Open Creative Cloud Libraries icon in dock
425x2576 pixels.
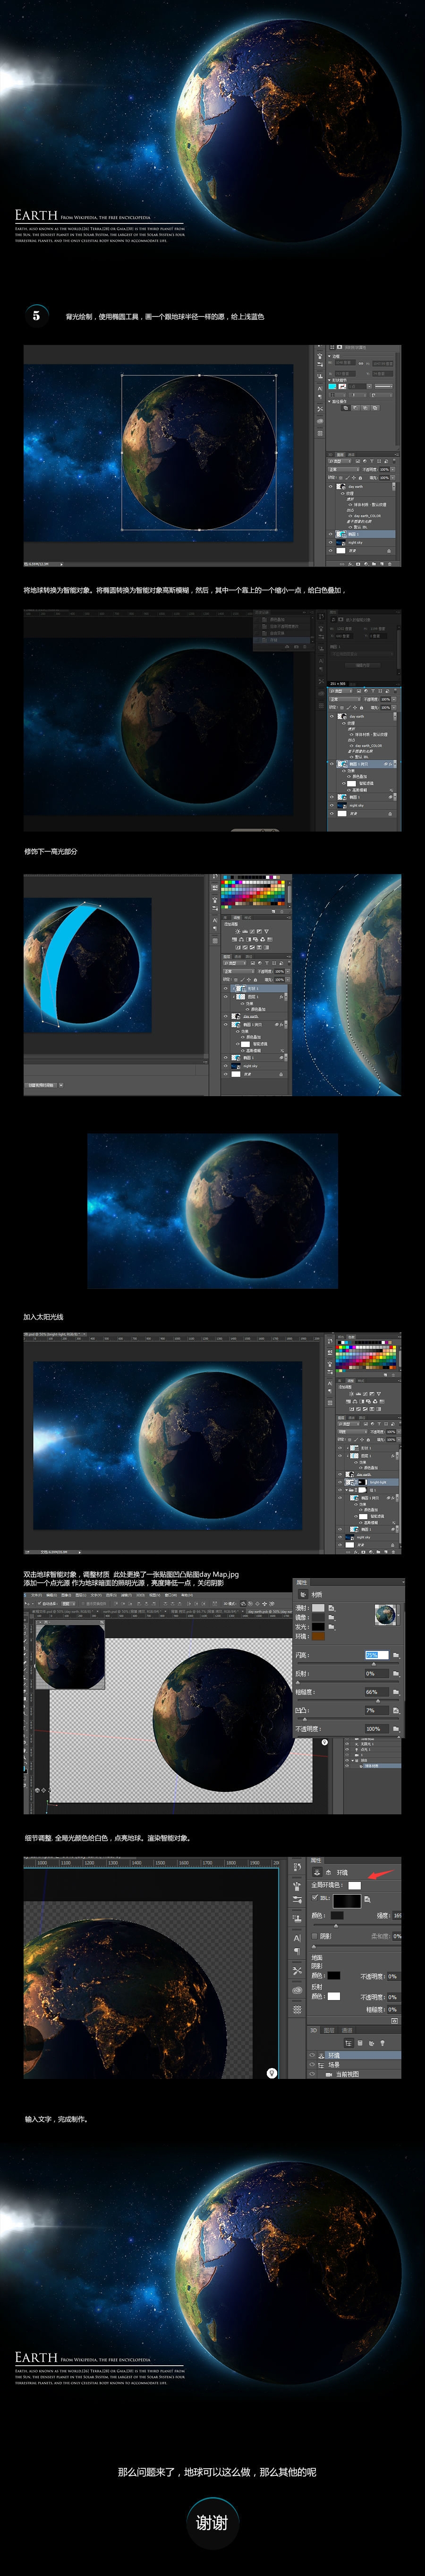[298, 1991]
